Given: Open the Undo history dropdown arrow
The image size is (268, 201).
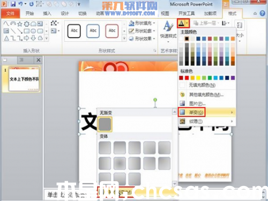Looking at the screenshot, I should click(25, 4).
